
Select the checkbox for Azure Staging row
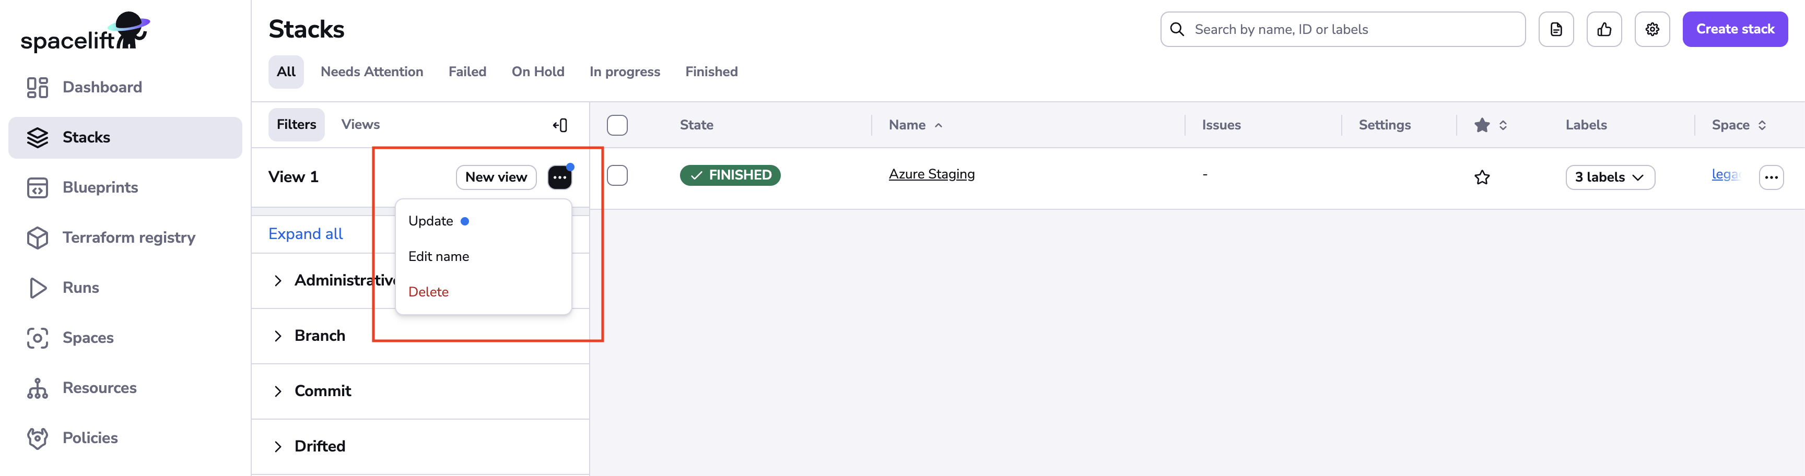618,176
